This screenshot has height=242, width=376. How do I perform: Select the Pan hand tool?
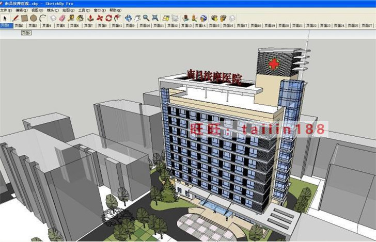tap(137, 18)
